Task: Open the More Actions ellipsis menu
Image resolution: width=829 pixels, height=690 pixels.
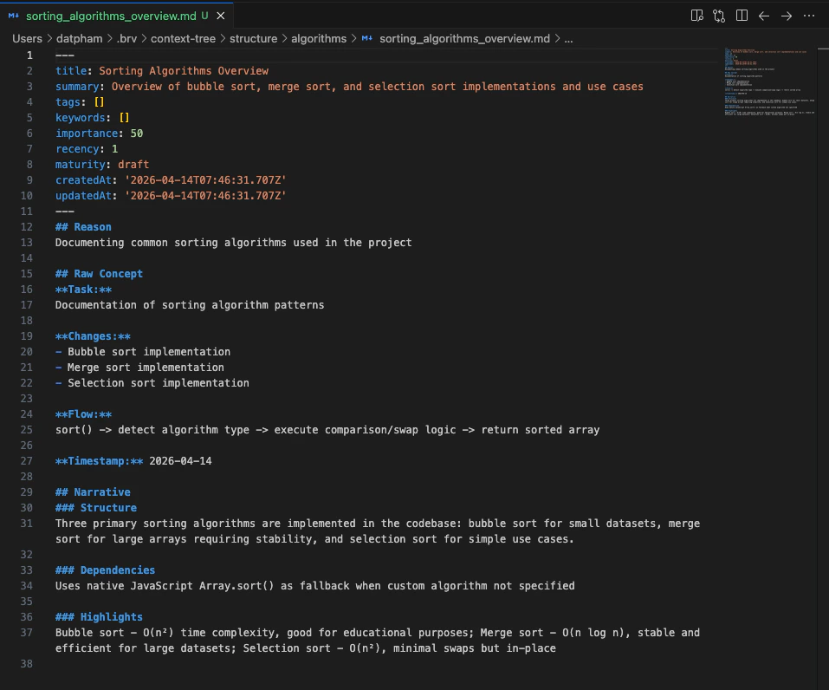Action: (x=809, y=16)
